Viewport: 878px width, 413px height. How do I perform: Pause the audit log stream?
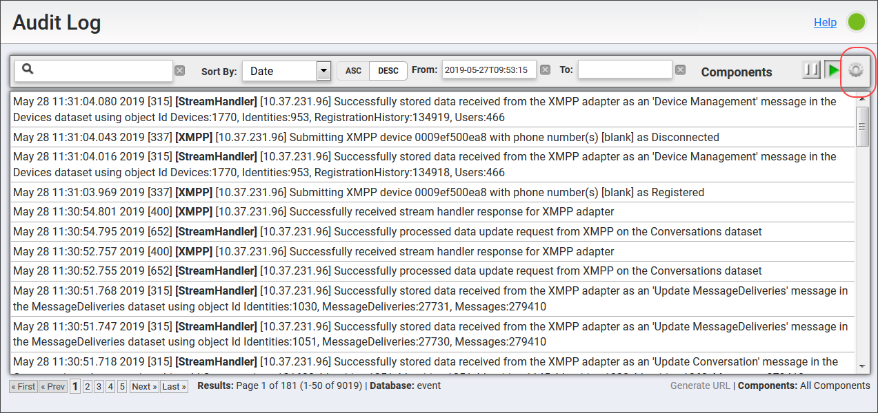(811, 70)
